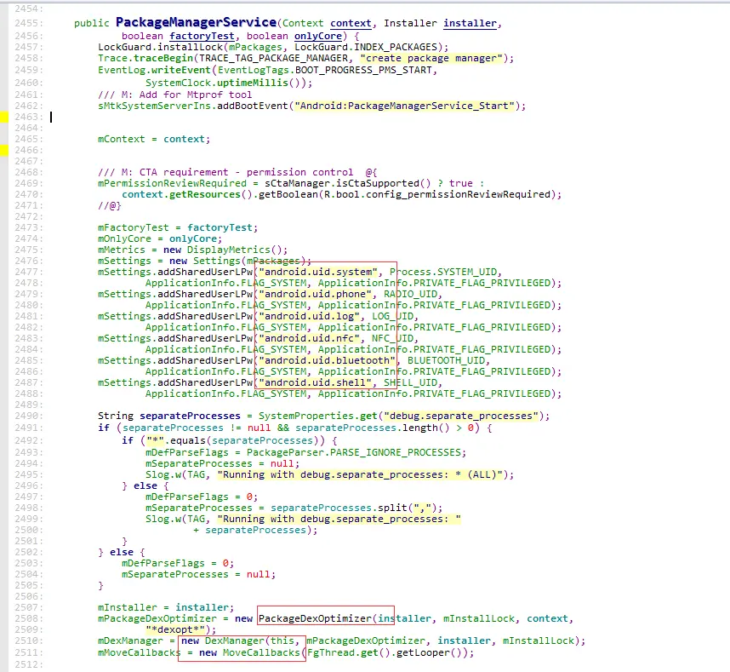Open the underlined onlyCore parameter on line 2456
The image size is (730, 672).
point(318,36)
